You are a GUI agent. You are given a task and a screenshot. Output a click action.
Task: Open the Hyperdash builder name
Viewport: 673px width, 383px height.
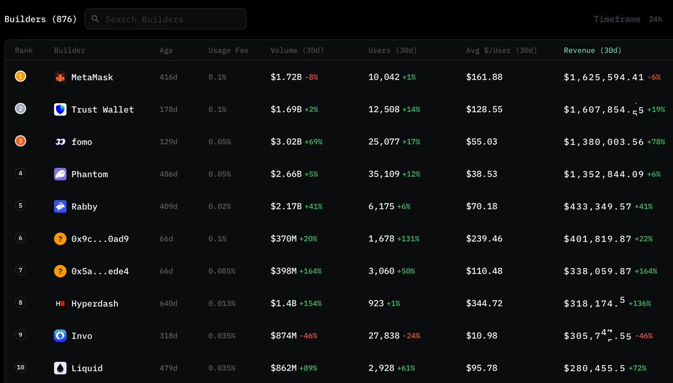tap(95, 304)
